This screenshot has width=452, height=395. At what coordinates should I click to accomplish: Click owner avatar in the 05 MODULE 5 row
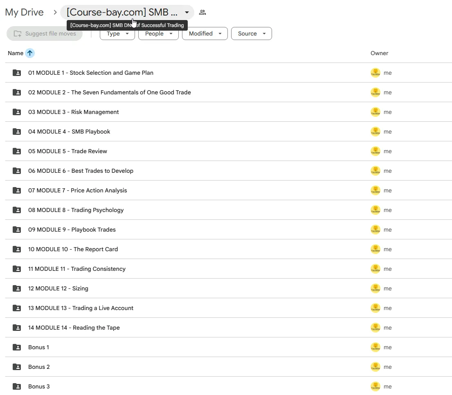tap(376, 151)
